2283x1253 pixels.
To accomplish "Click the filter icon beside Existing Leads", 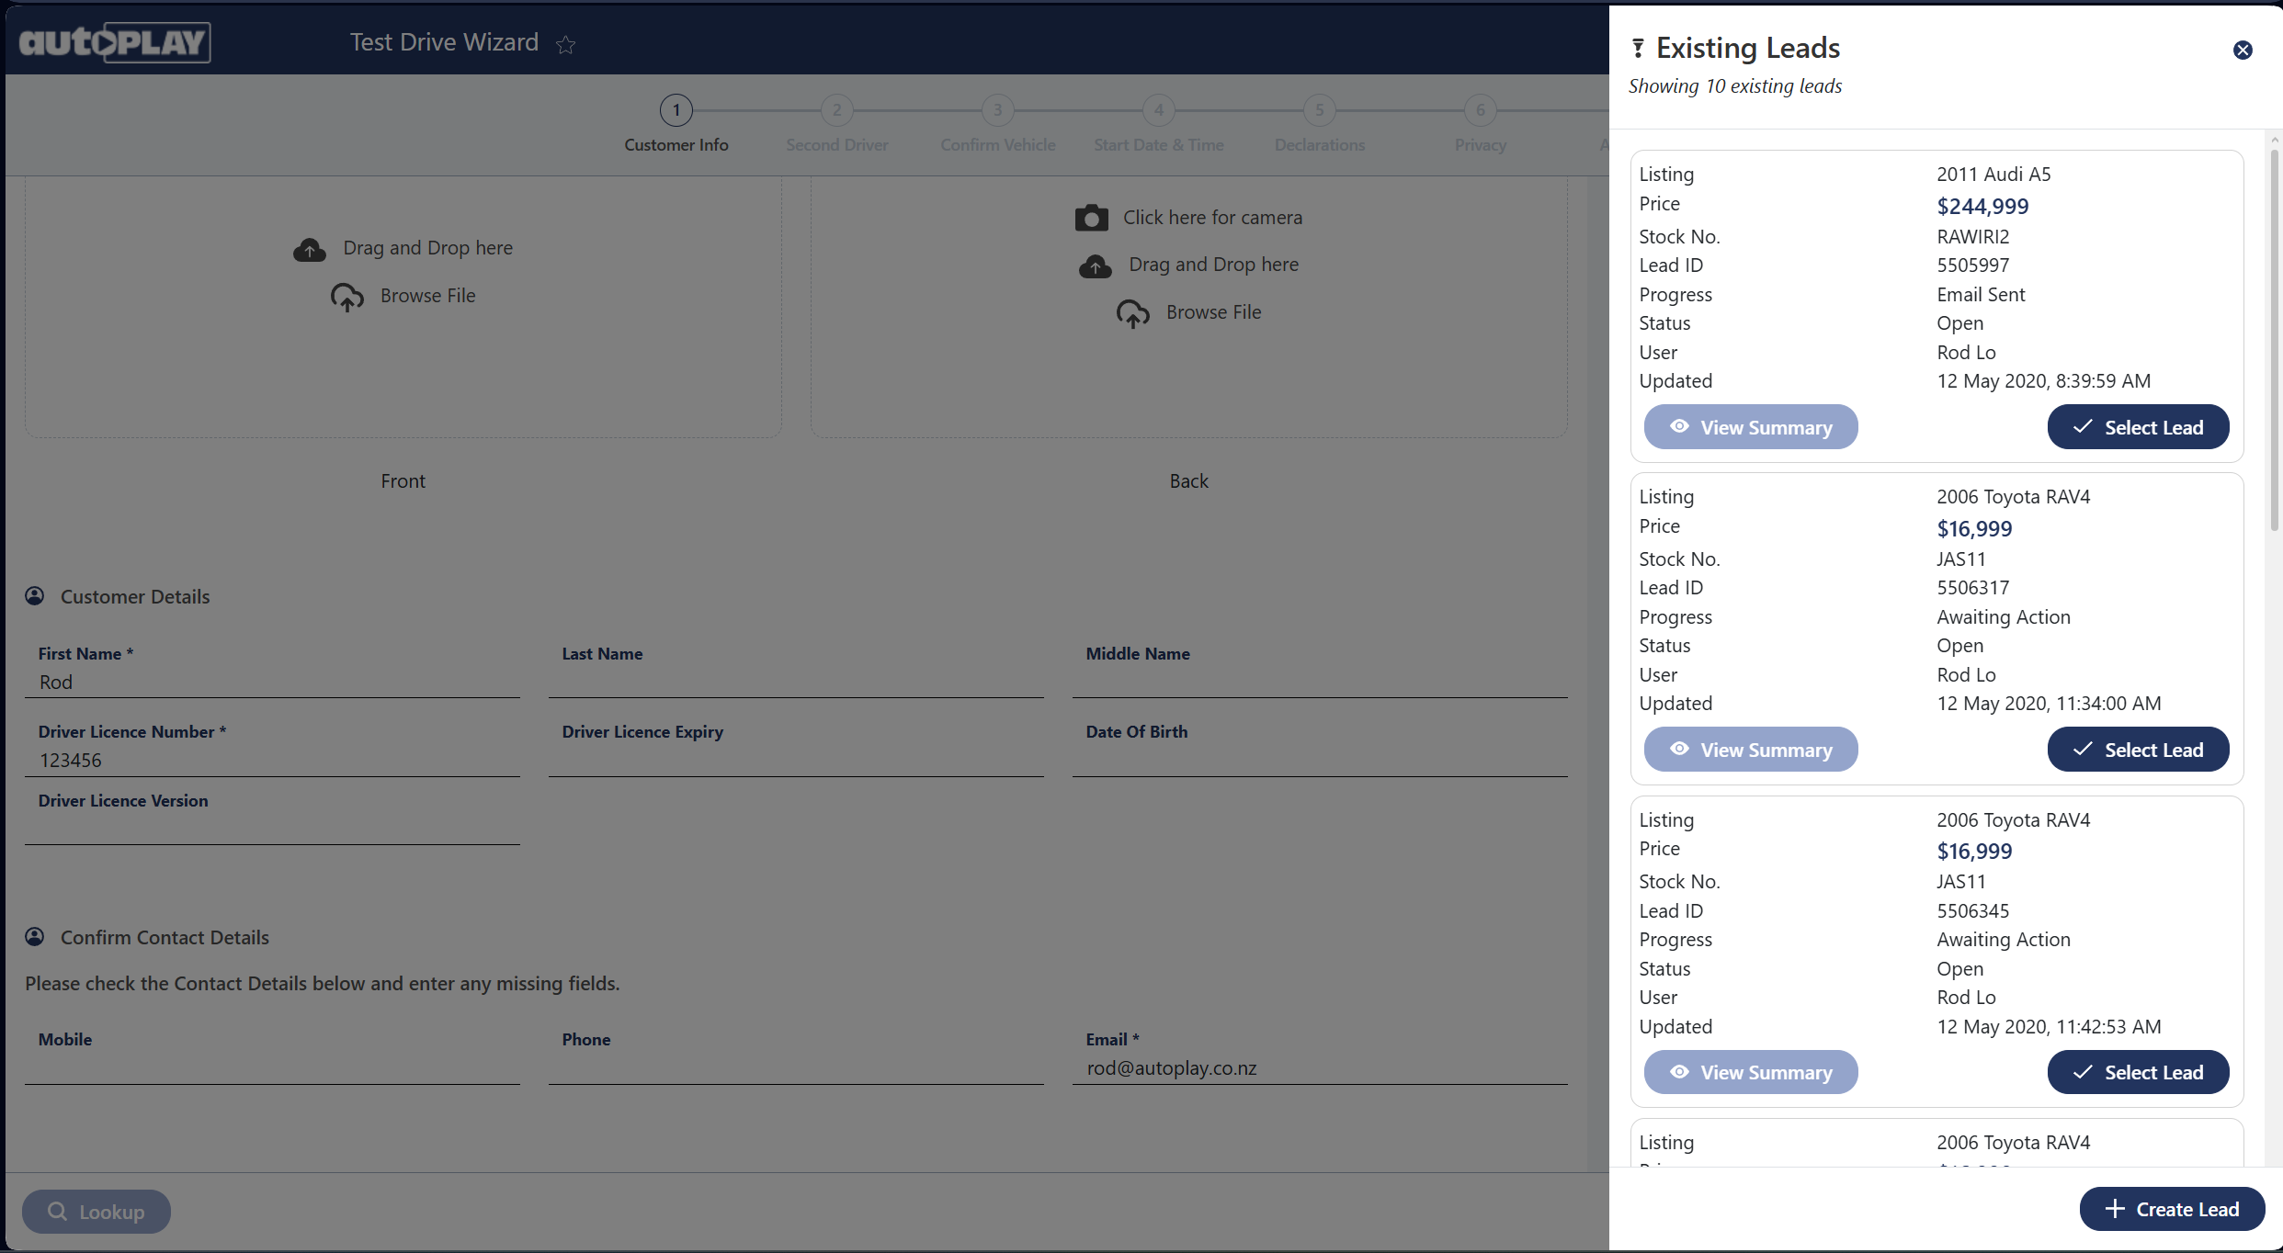I will pos(1637,49).
